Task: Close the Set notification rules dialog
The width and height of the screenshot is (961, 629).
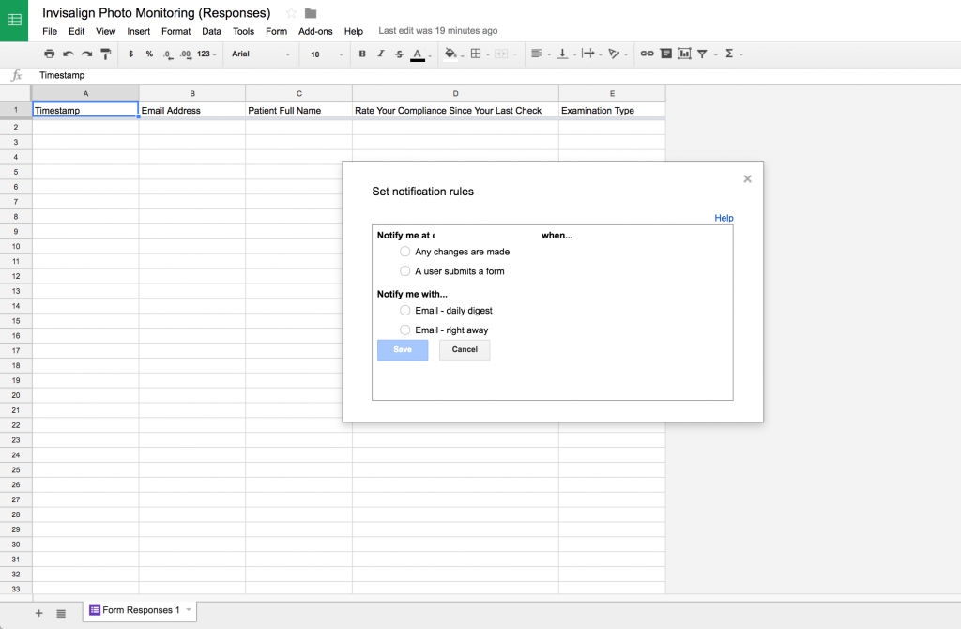Action: point(747,179)
